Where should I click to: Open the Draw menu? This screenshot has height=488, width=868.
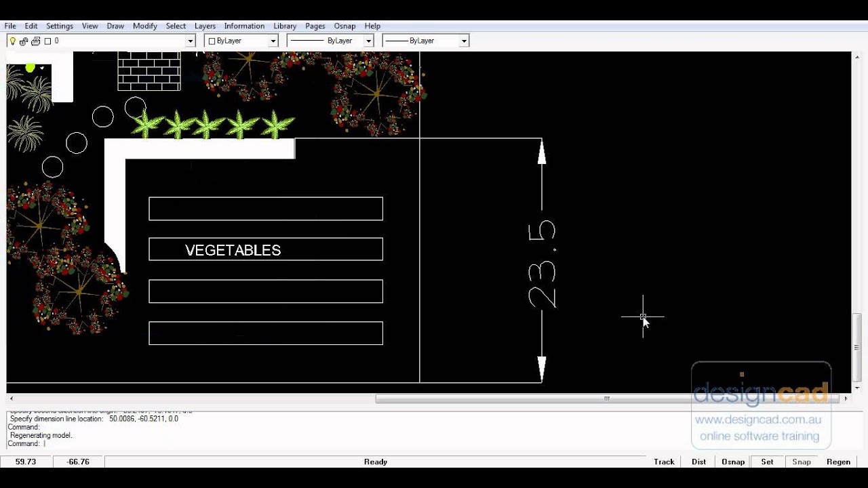(115, 26)
